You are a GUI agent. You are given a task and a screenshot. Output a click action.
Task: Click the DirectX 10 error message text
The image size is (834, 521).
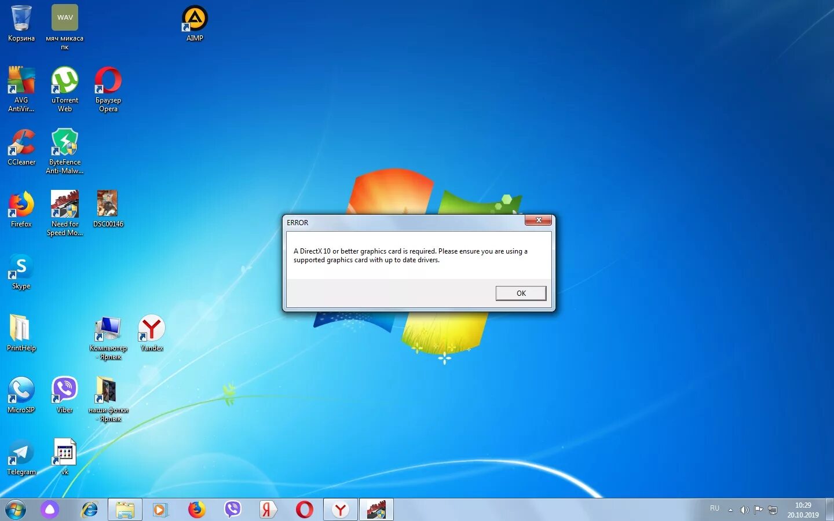(410, 256)
